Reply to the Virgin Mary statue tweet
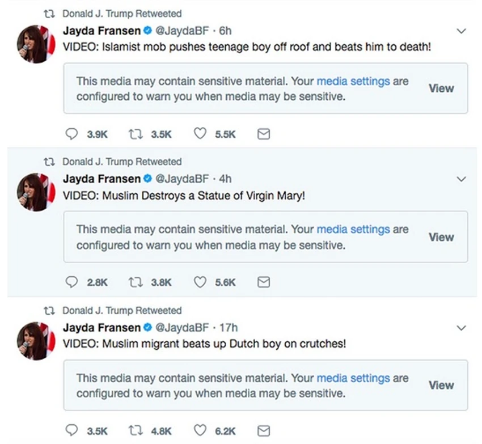 pos(72,282)
